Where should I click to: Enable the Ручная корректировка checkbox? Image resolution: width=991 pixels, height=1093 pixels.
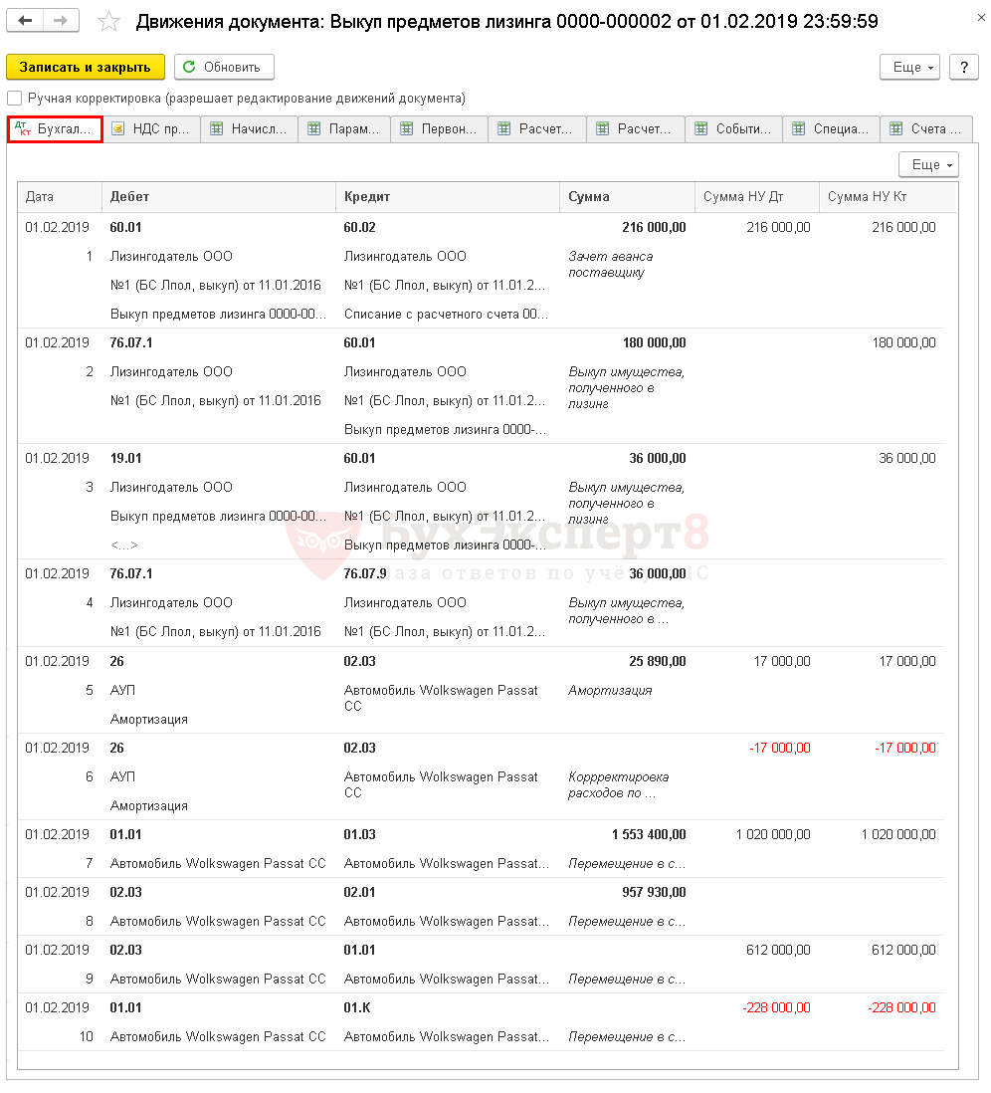tap(14, 99)
